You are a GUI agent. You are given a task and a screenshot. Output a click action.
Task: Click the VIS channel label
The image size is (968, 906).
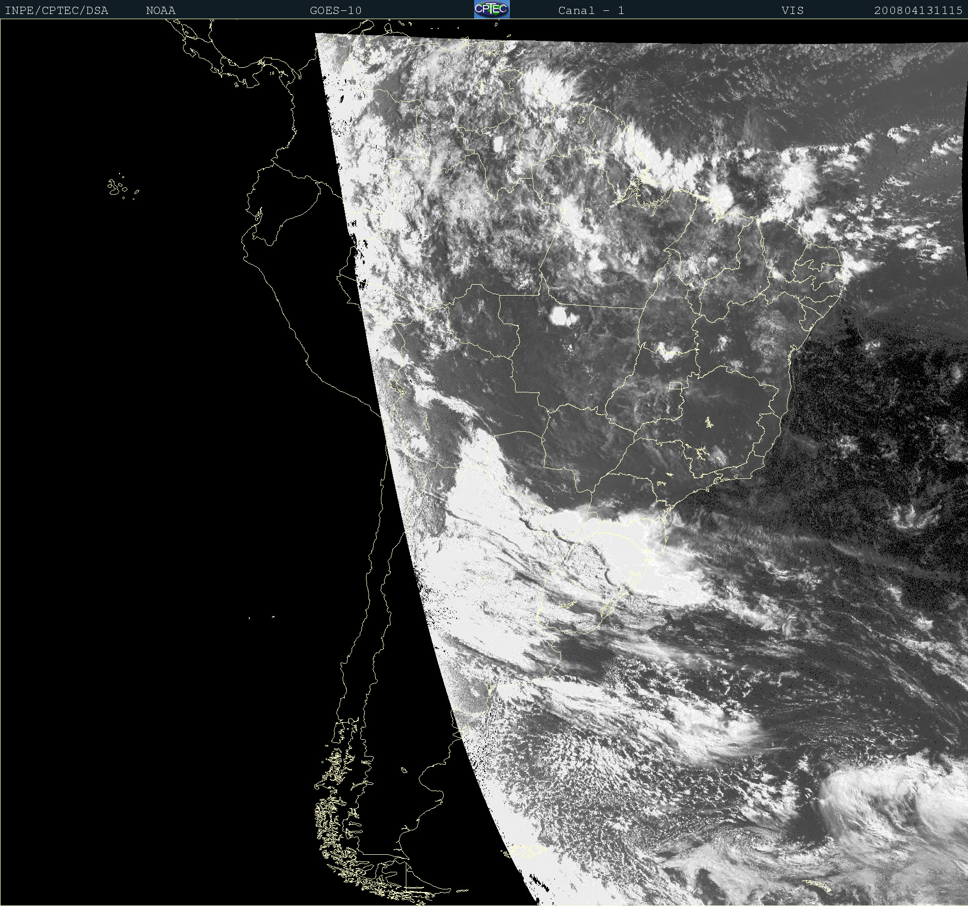coord(793,10)
